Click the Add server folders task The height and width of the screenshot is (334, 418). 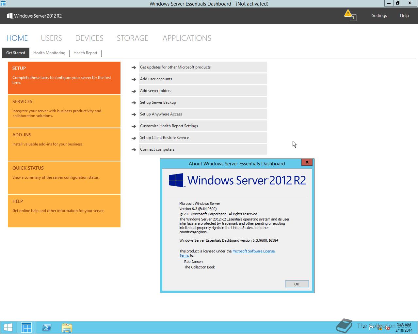coord(203,91)
